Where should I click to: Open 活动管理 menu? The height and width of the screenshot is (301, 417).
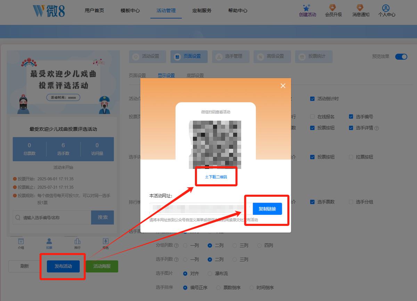click(x=166, y=10)
